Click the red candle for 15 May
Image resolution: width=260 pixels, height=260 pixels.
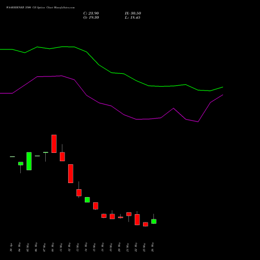coord(96,206)
